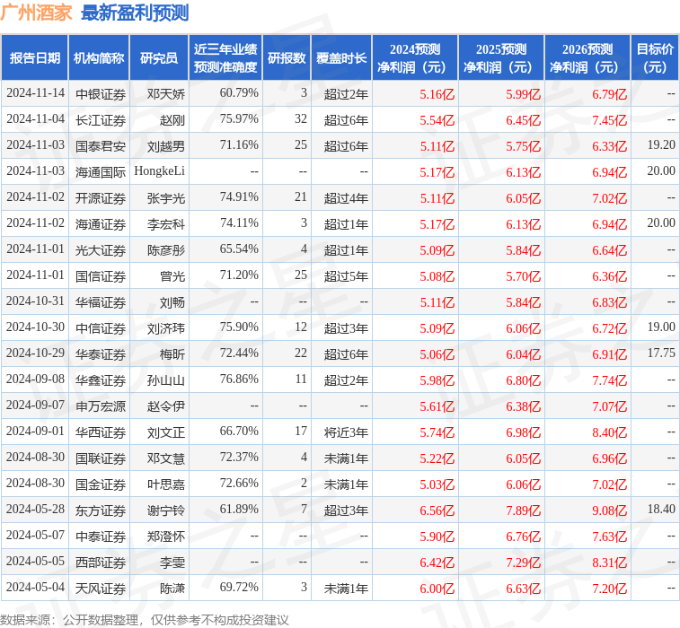Image resolution: width=680 pixels, height=628 pixels.
Task: Click institution 中银证券
Action: pyautogui.click(x=101, y=94)
